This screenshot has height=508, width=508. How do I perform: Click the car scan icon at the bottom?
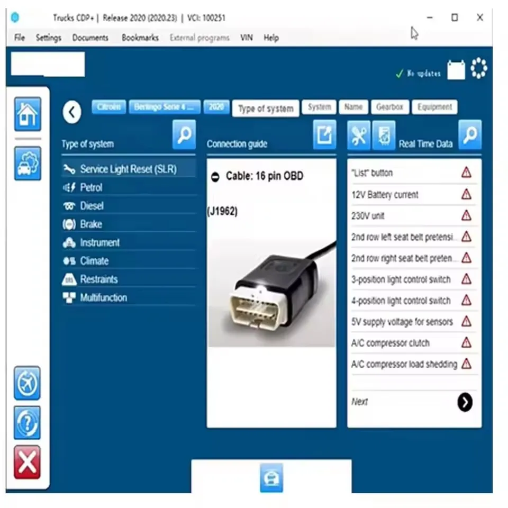point(271,477)
